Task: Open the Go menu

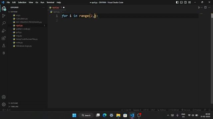Action: coord(37,2)
